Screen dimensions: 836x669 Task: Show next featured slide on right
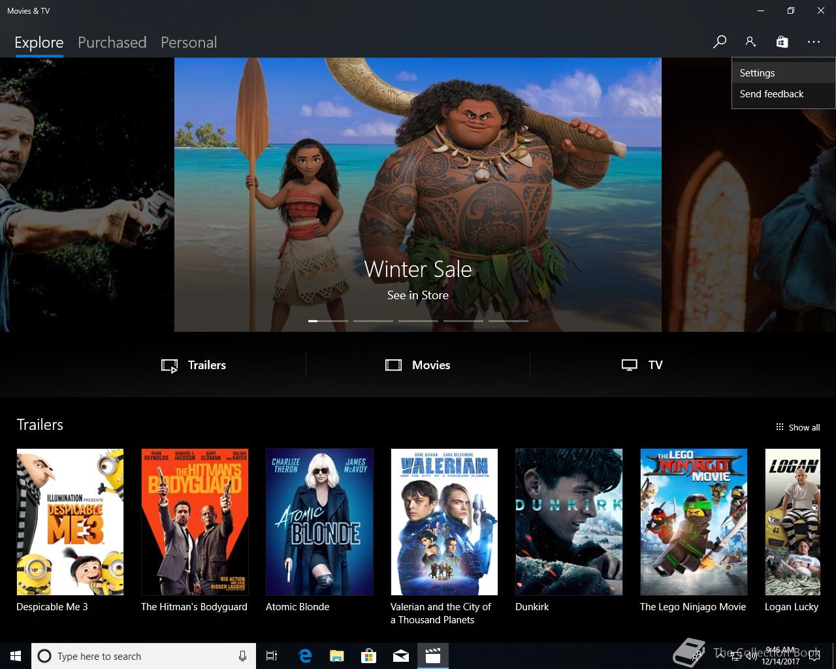pos(748,195)
